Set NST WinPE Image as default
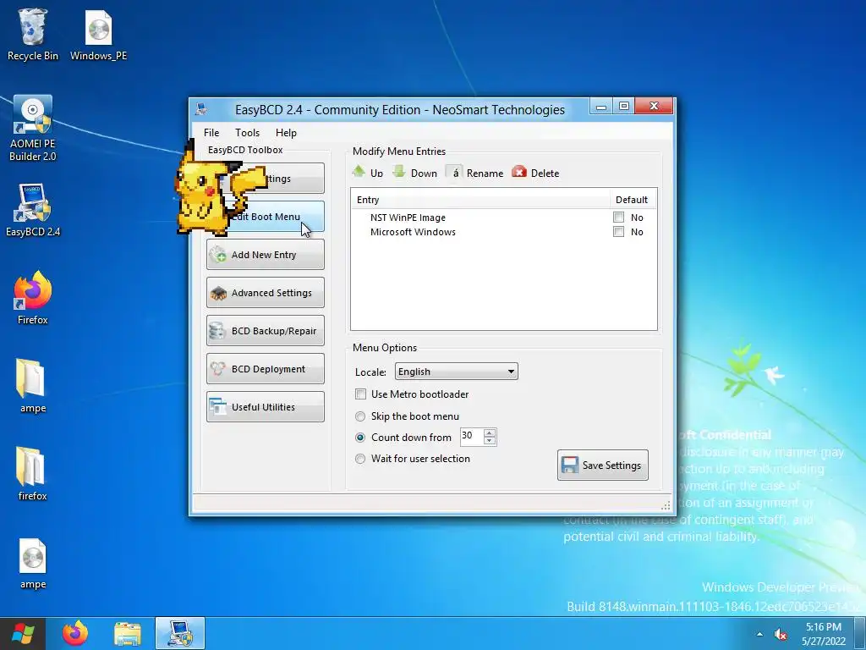866x650 pixels. coord(618,218)
